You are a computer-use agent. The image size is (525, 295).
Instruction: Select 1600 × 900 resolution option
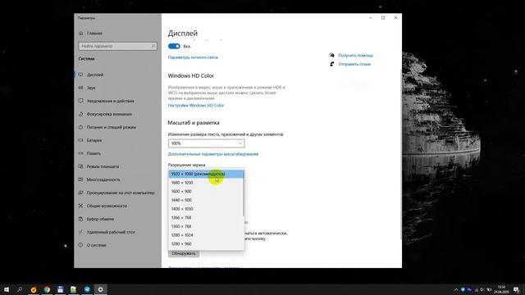(206, 191)
